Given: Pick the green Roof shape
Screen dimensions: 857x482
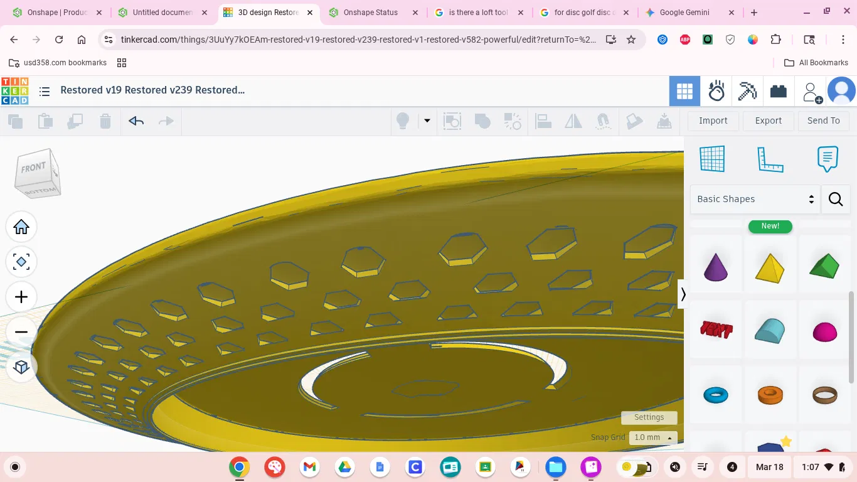Looking at the screenshot, I should coord(824,266).
